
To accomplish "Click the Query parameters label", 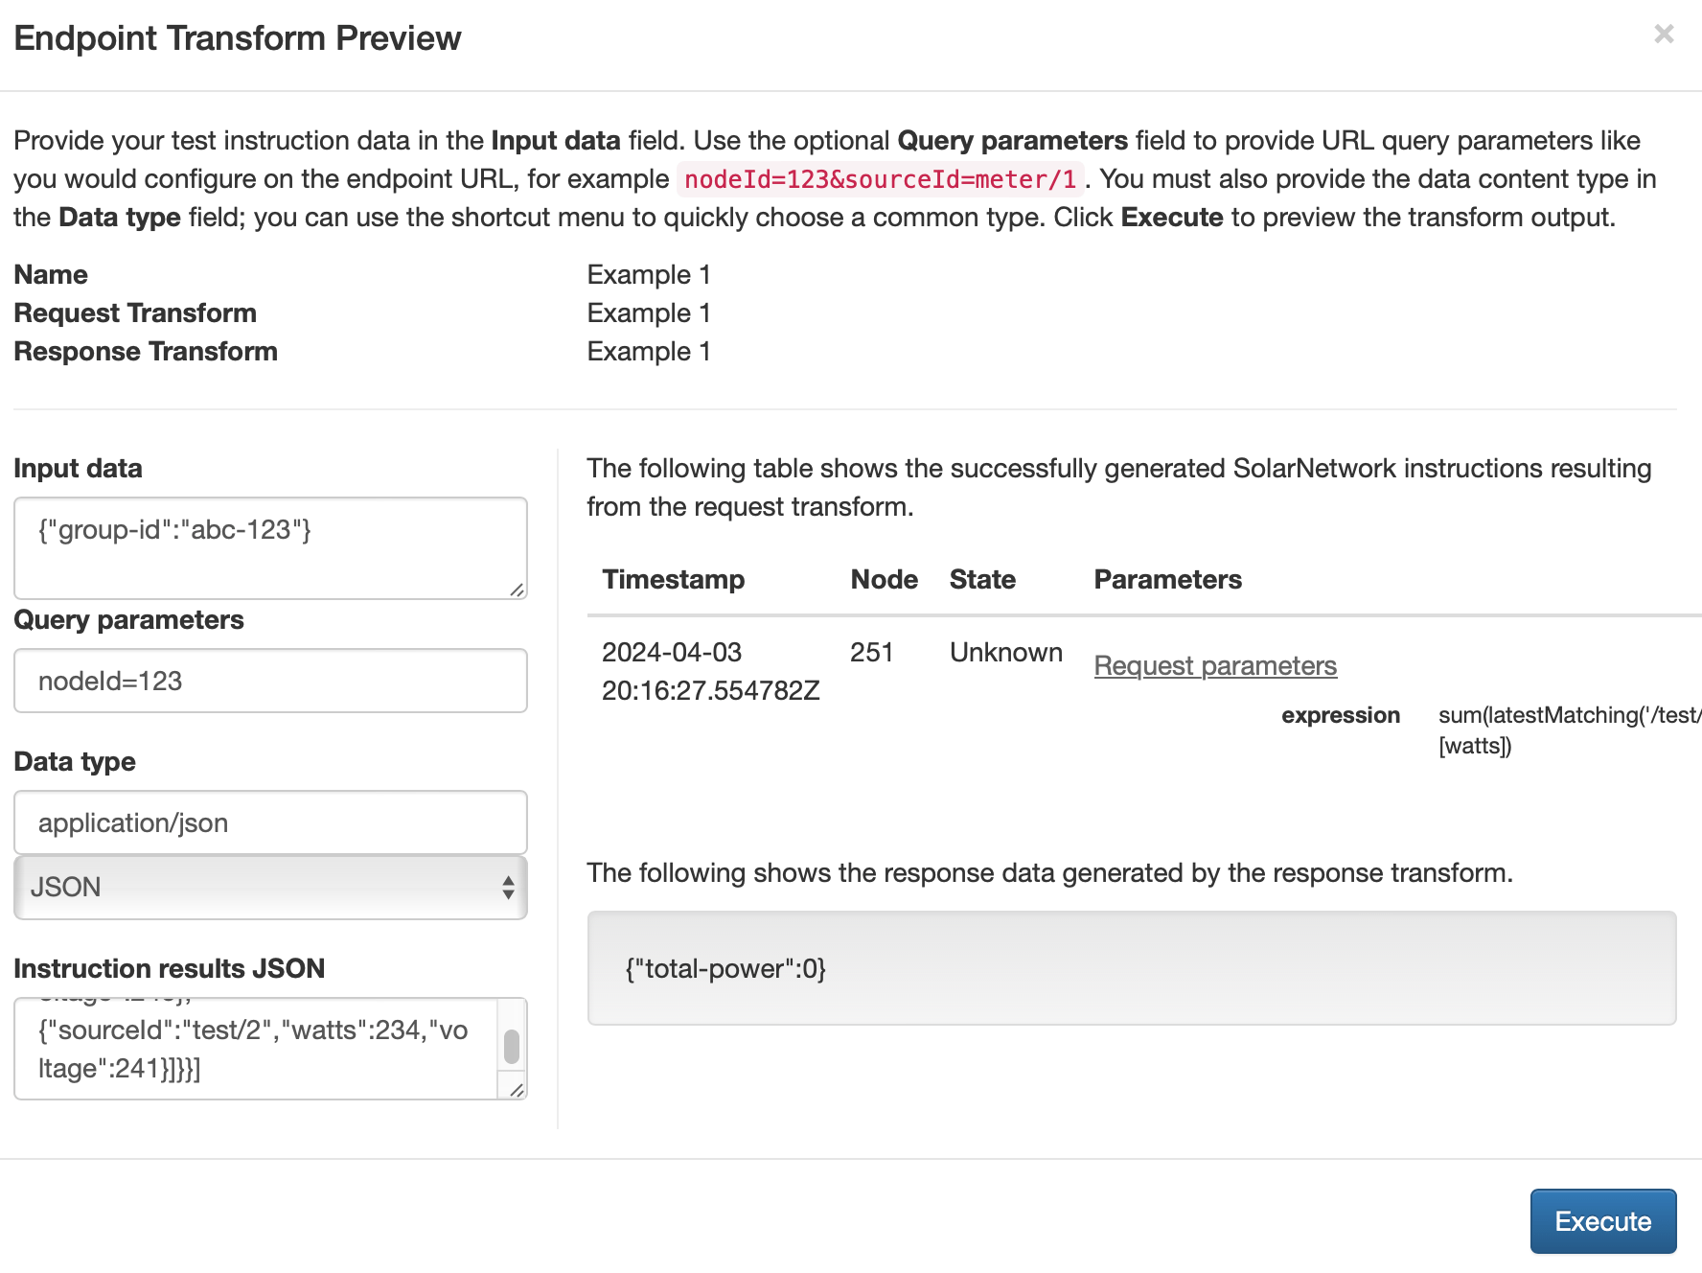I will click(x=128, y=619).
